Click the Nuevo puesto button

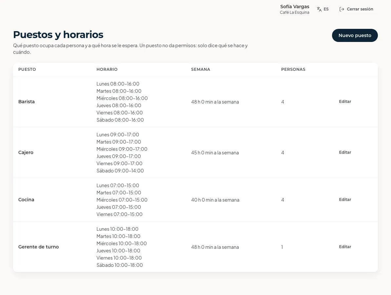(x=355, y=35)
